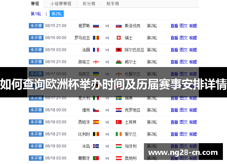Click the team name 俄罗斯
This screenshot has height=164, width=227.
[x=84, y=26]
